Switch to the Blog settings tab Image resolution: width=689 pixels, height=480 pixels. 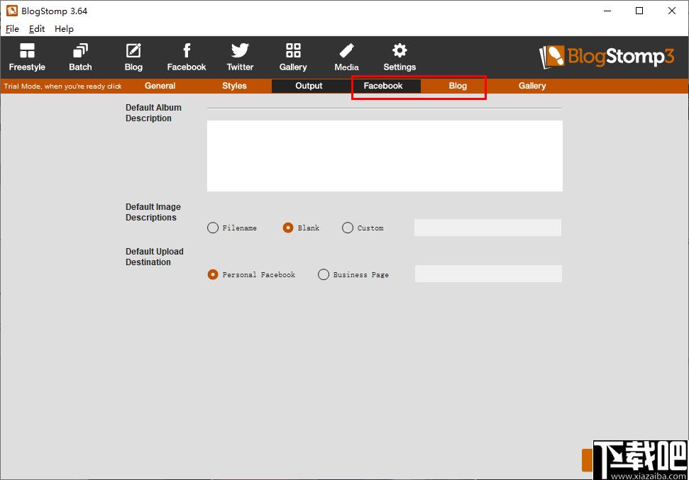[458, 86]
